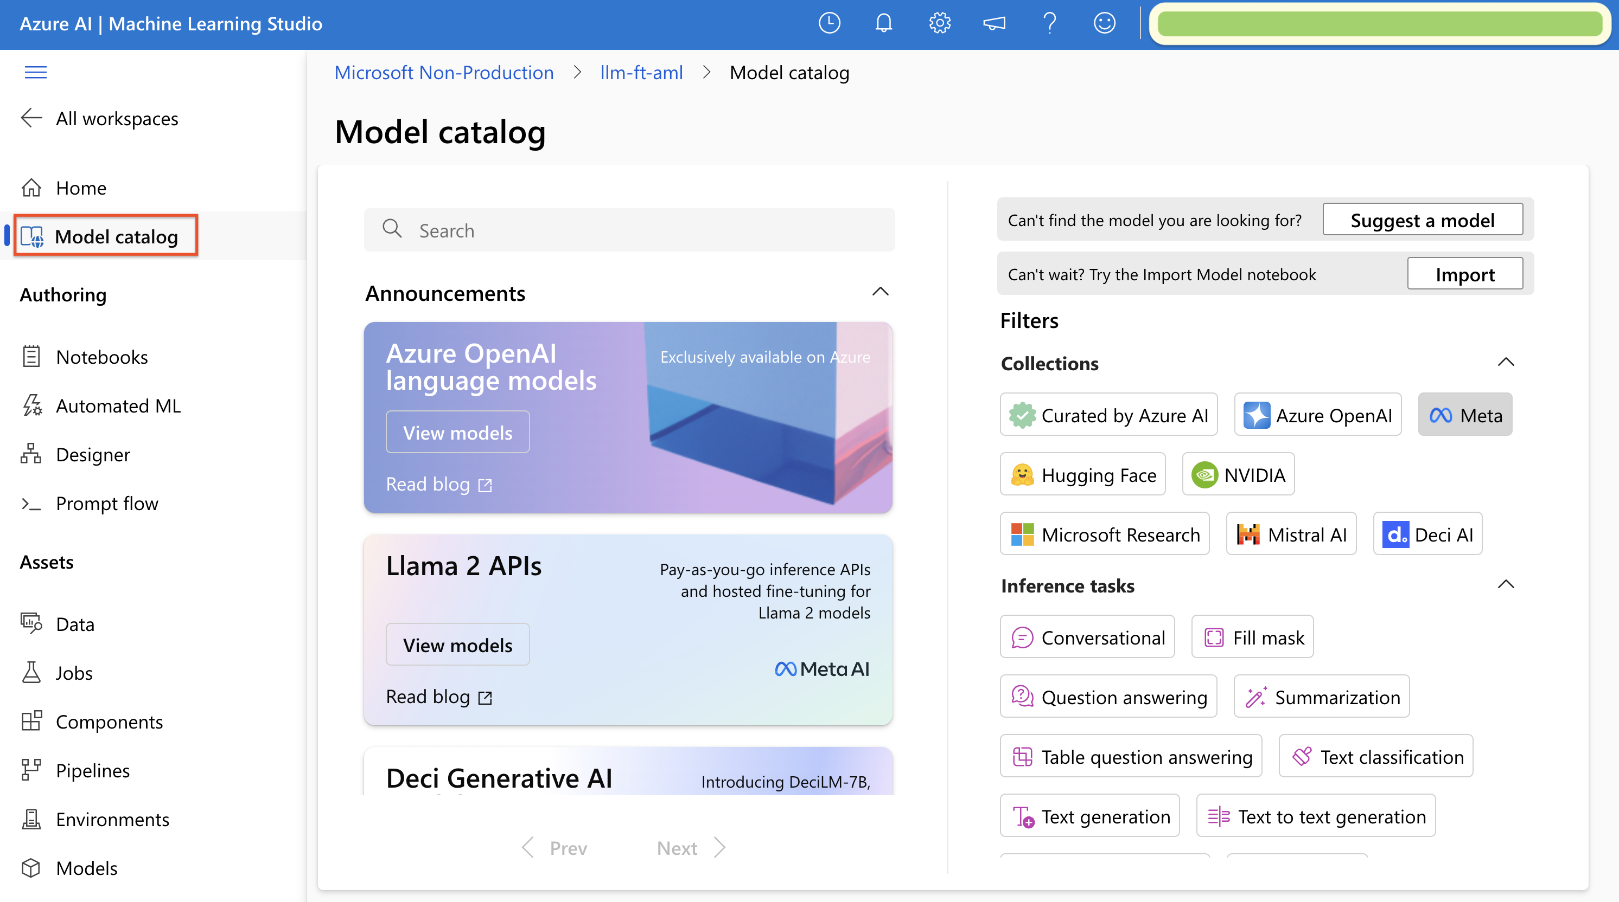Click the Home house icon
The height and width of the screenshot is (902, 1619).
31,188
